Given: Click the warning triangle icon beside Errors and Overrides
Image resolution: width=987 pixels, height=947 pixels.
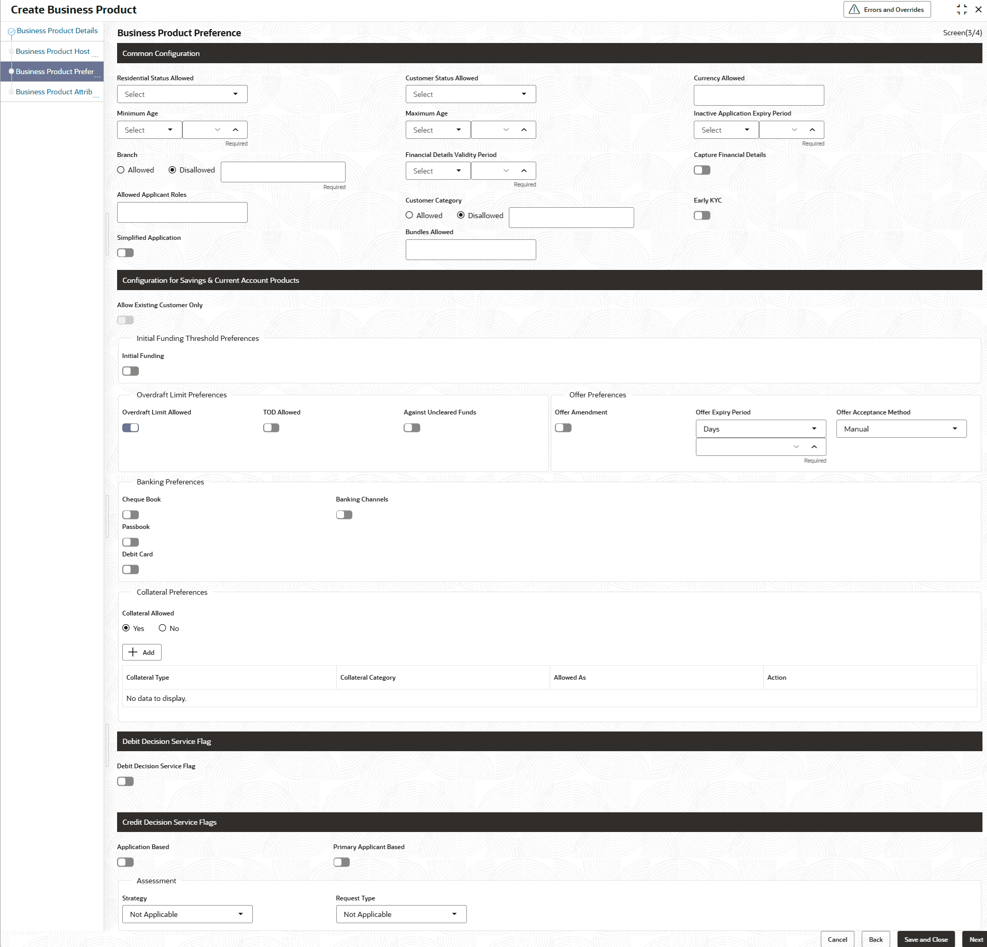Looking at the screenshot, I should click(x=854, y=10).
